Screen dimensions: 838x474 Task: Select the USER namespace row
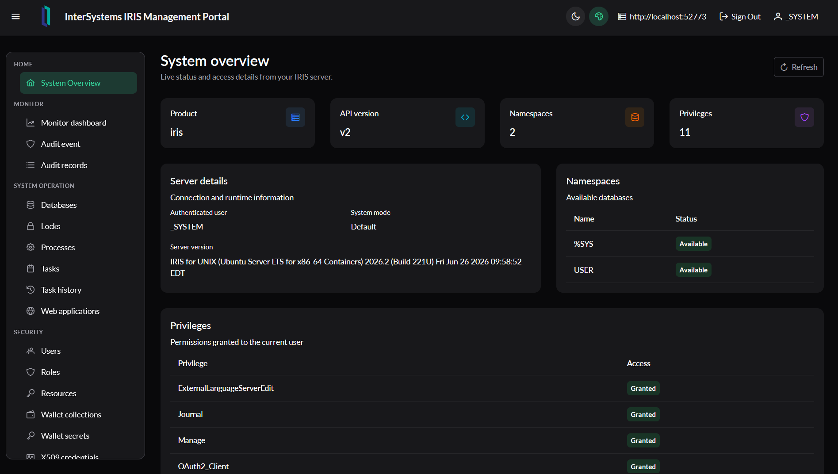coord(690,270)
